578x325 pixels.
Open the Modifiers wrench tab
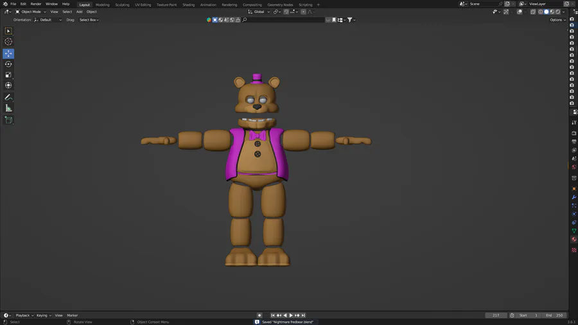(x=574, y=197)
